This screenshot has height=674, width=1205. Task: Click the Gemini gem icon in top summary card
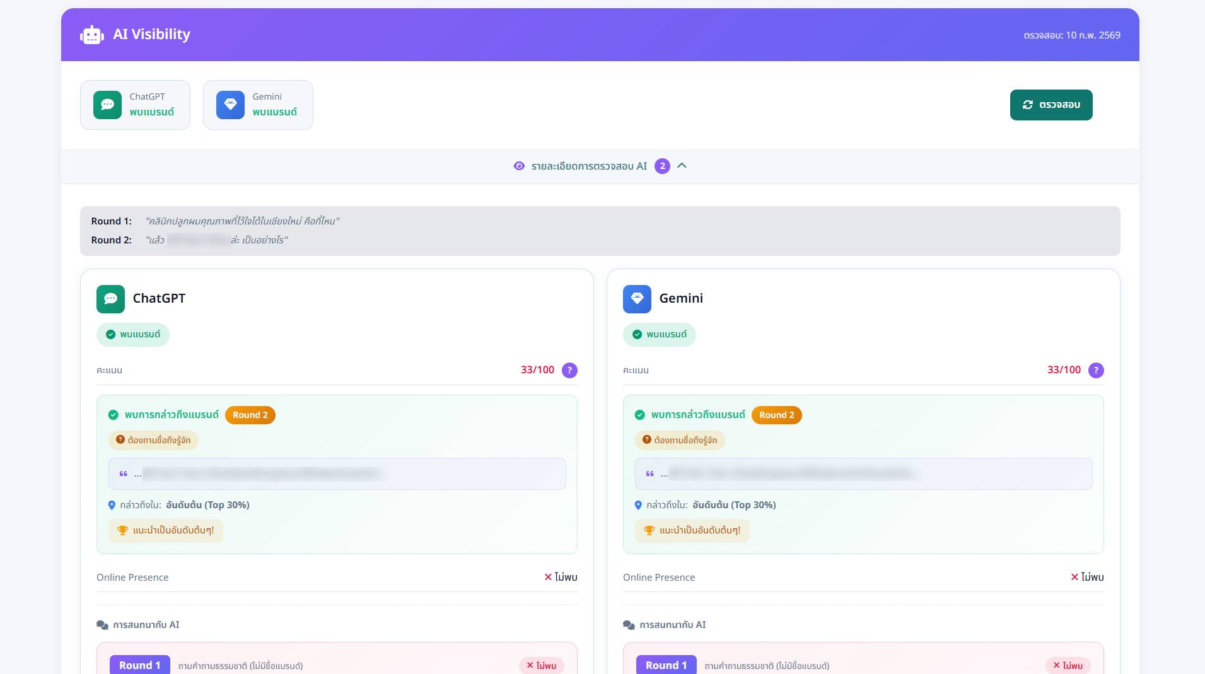click(230, 105)
